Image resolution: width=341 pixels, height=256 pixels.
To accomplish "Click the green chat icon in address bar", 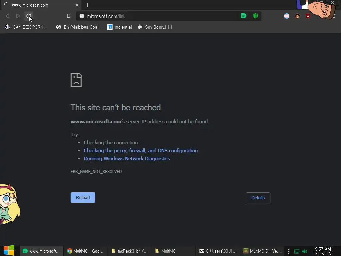I will (244, 16).
